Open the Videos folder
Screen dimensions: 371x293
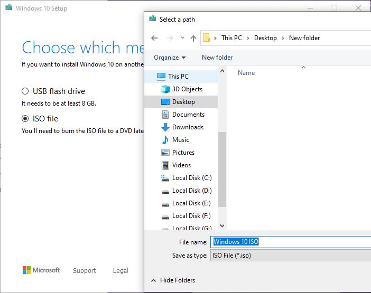pos(181,165)
